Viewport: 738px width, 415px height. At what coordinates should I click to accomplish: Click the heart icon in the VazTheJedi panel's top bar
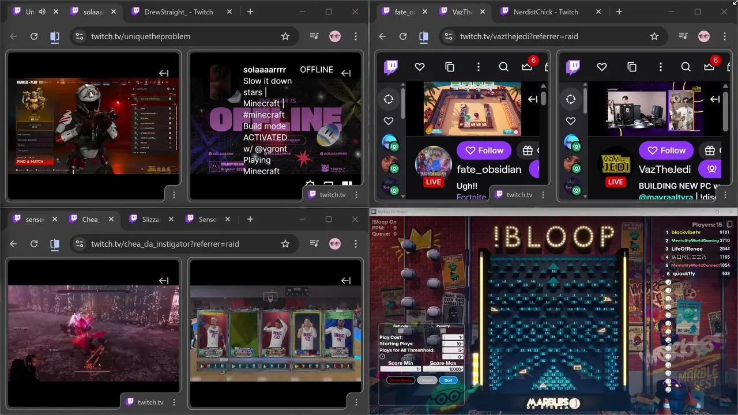602,67
